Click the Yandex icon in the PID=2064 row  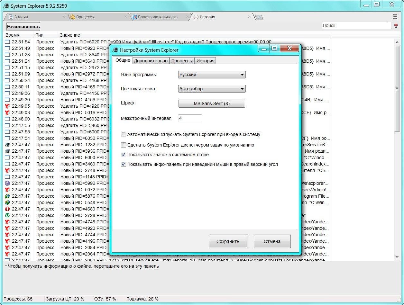point(7,254)
